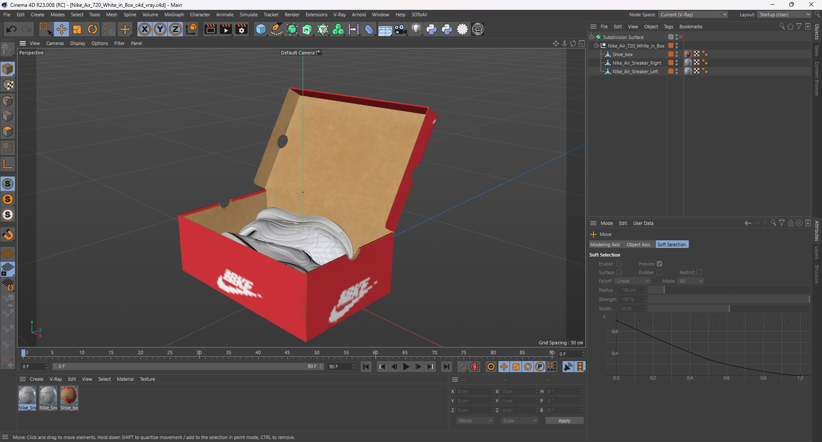
Task: Click the white gear icon in toolbar
Action: [x=462, y=29]
